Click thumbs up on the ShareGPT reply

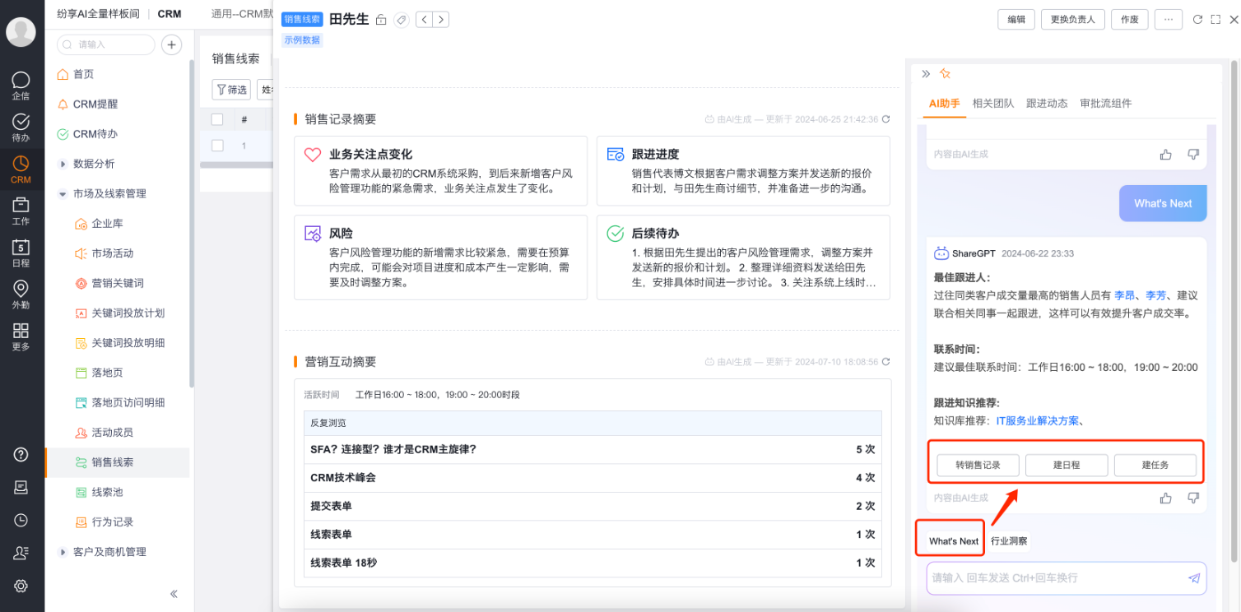1165,498
